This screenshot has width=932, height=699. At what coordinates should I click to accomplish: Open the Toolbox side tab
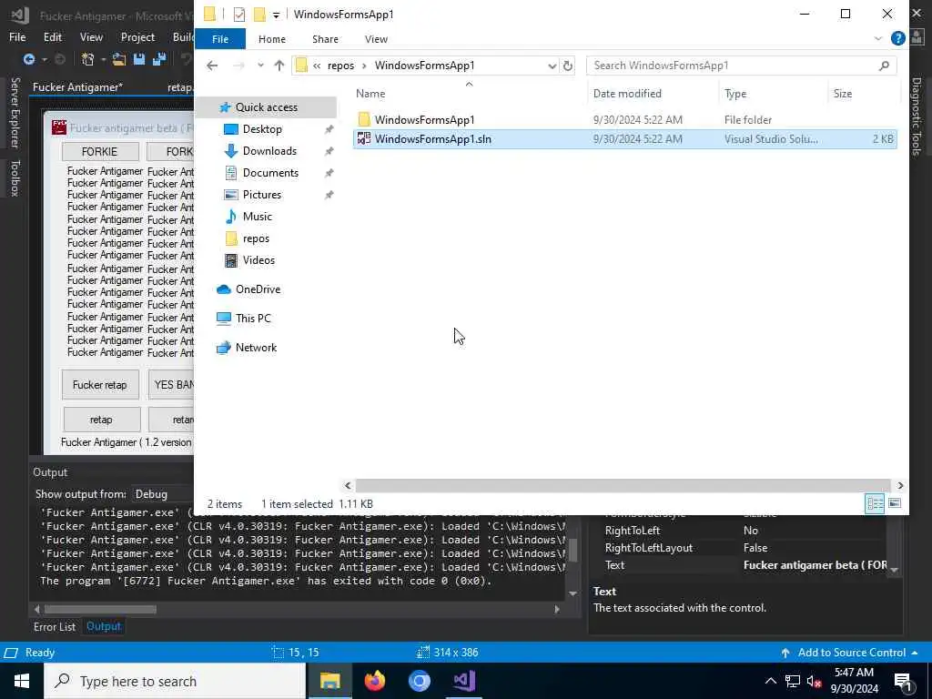pyautogui.click(x=15, y=177)
